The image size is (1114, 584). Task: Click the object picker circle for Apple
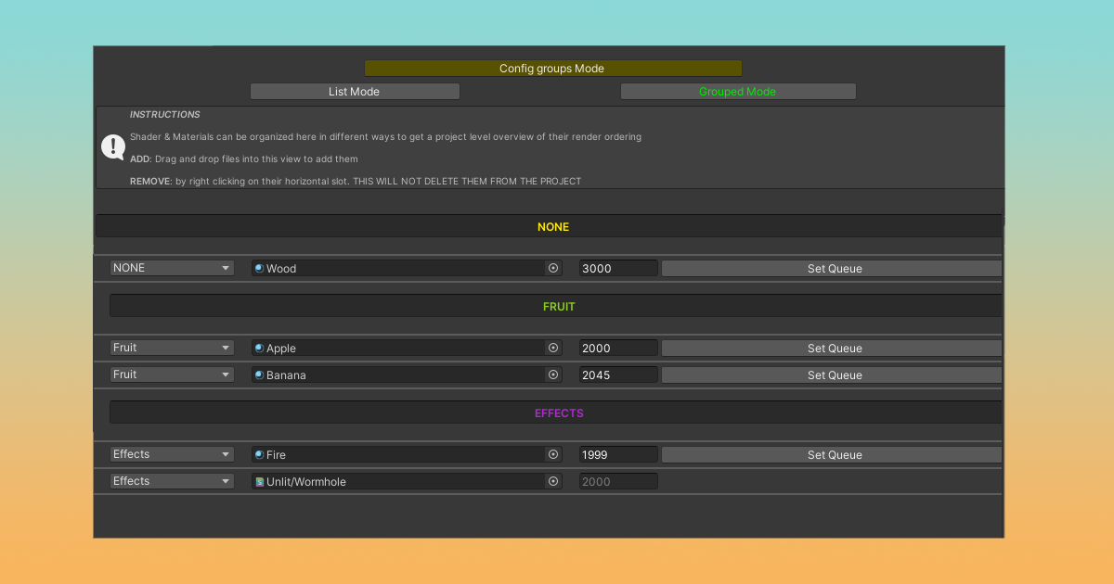click(553, 348)
